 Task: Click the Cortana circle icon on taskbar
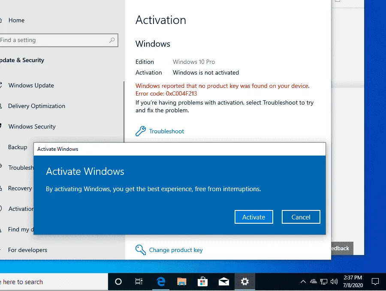click(x=118, y=282)
